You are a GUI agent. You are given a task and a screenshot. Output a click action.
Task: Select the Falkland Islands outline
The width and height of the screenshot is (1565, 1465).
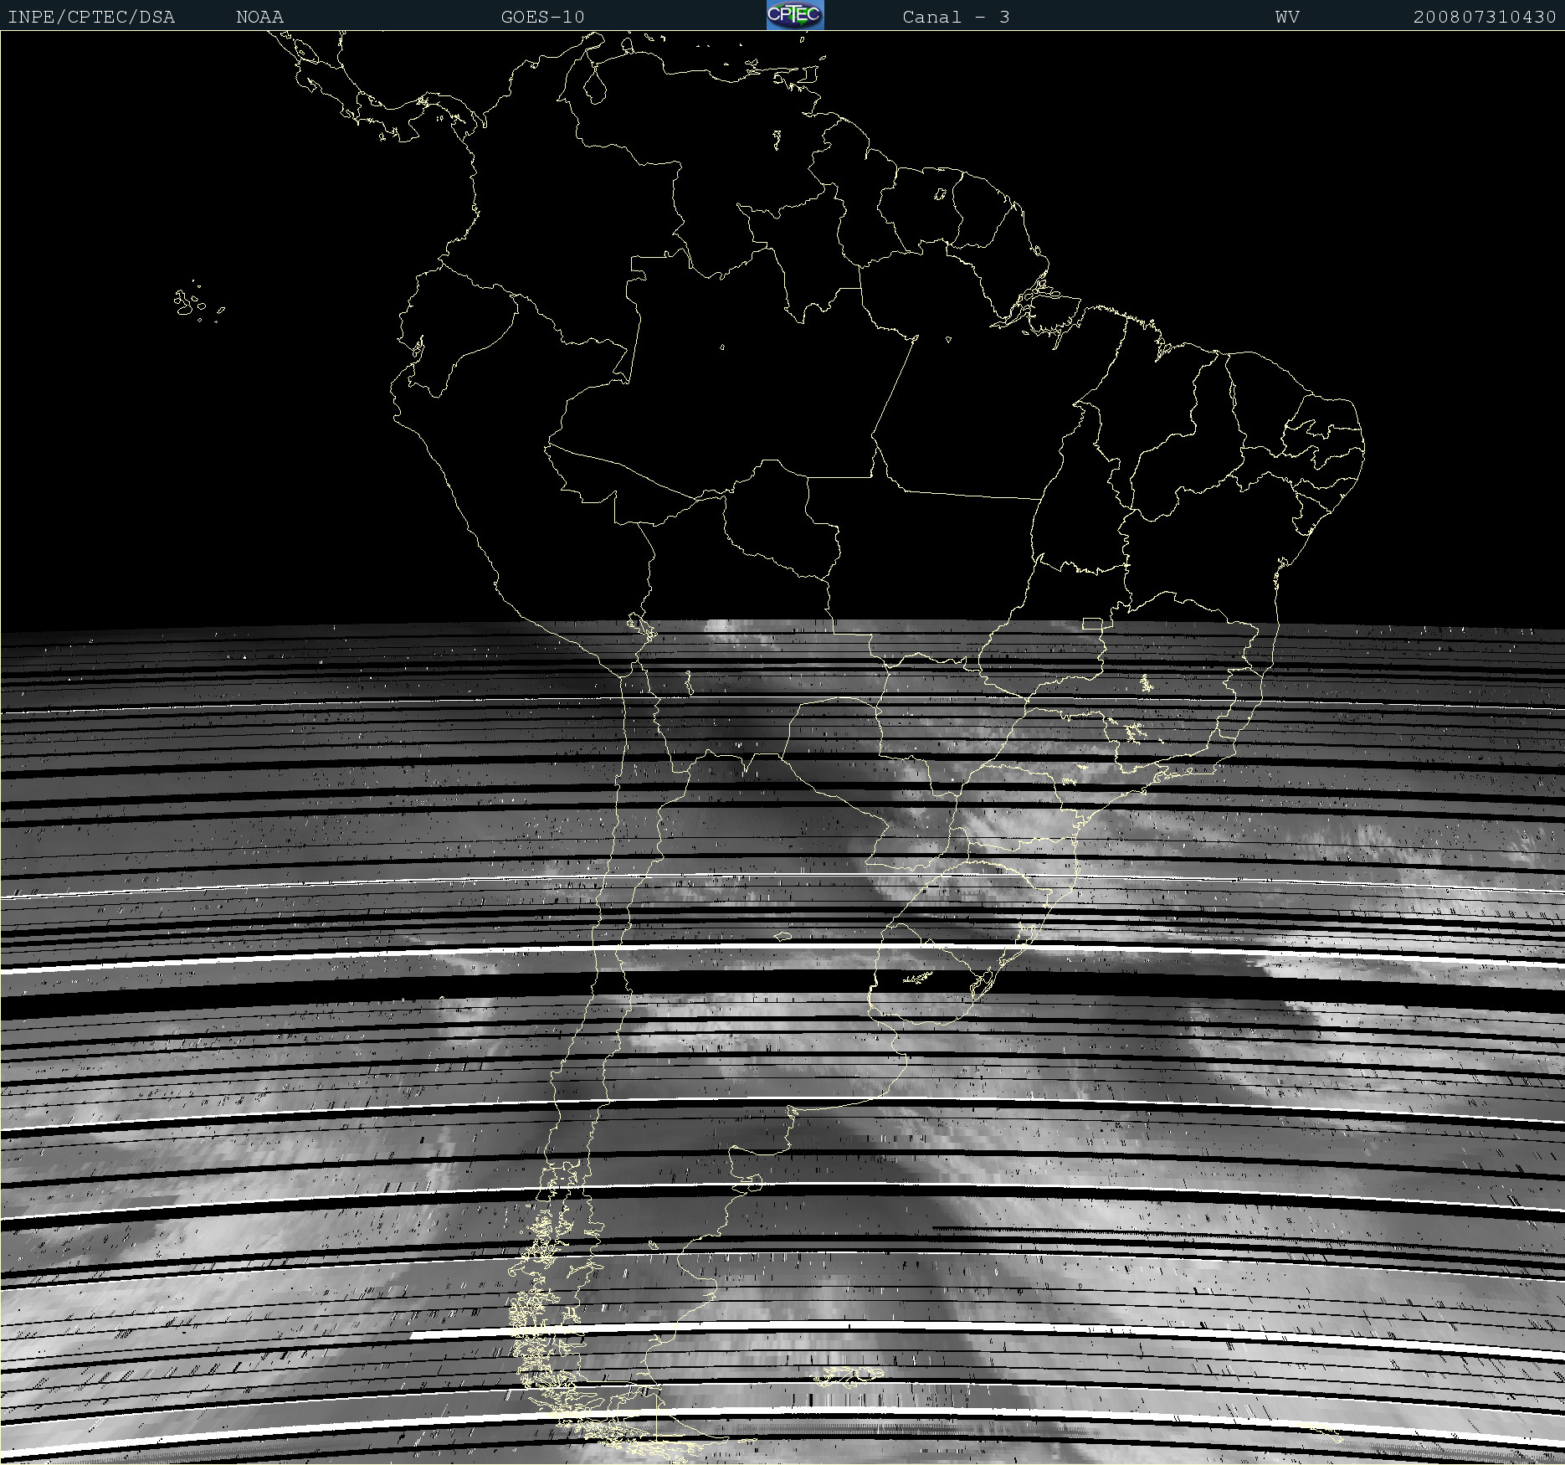coord(849,1375)
